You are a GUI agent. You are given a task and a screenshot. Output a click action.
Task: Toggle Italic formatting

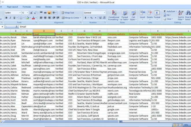(10, 18)
